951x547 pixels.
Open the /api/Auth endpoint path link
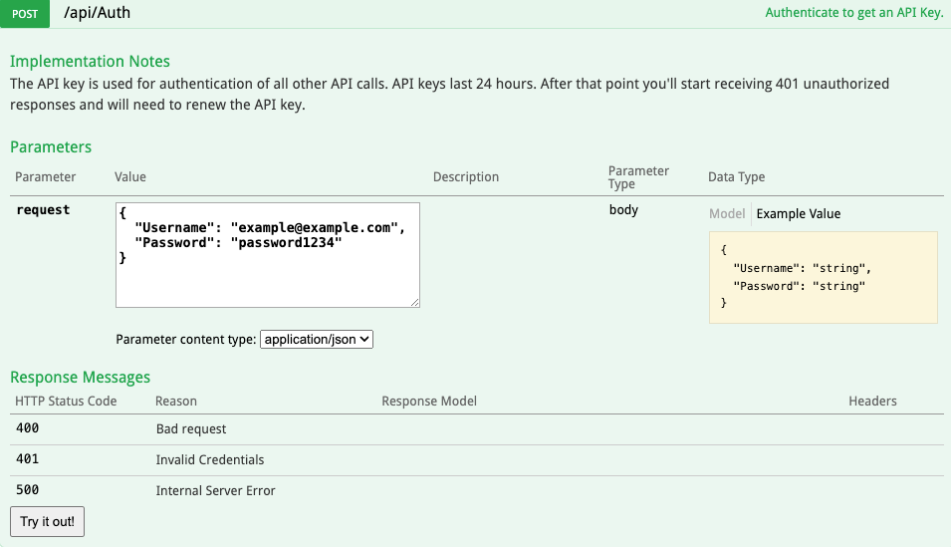[x=97, y=13]
